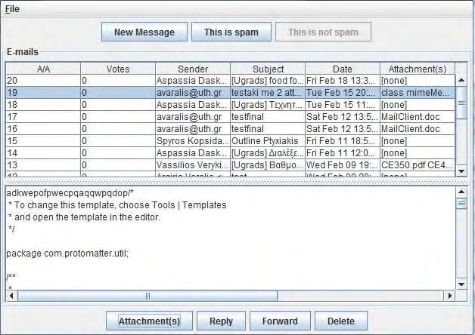The height and width of the screenshot is (335, 475).
Task: Click the message body scroll-right arrow
Action: pyautogui.click(x=449, y=296)
